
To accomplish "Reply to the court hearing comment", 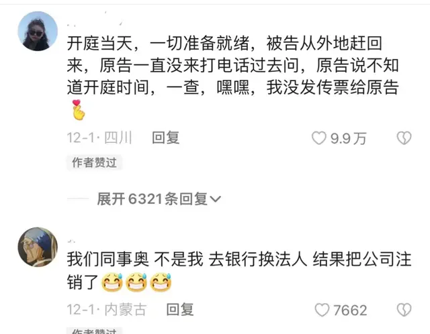I will pyautogui.click(x=166, y=137).
